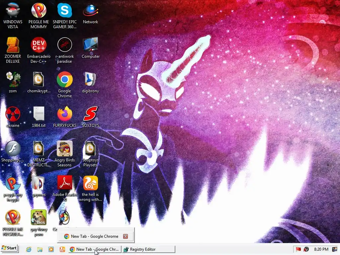Close the New Tab - Google Chrome preview
The width and height of the screenshot is (340, 255).
(x=125, y=236)
